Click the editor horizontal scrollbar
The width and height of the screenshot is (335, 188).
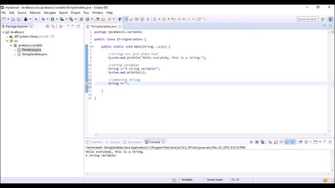pos(210,135)
